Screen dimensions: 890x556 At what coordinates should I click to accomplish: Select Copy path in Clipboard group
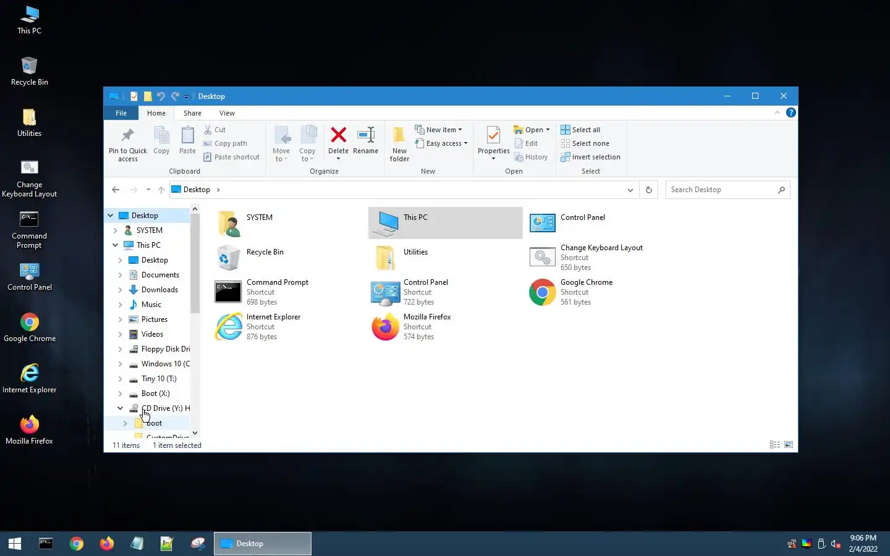click(225, 143)
